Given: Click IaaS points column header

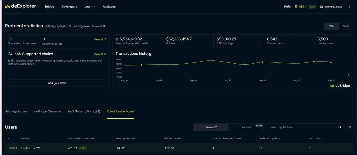Looking at the screenshot, I should [316, 138].
